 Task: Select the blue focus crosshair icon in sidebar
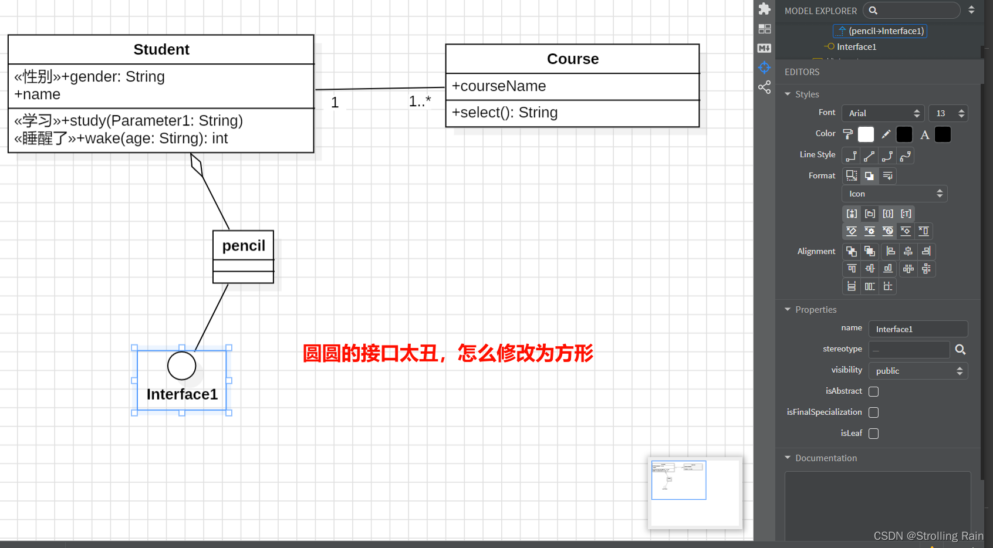(764, 67)
